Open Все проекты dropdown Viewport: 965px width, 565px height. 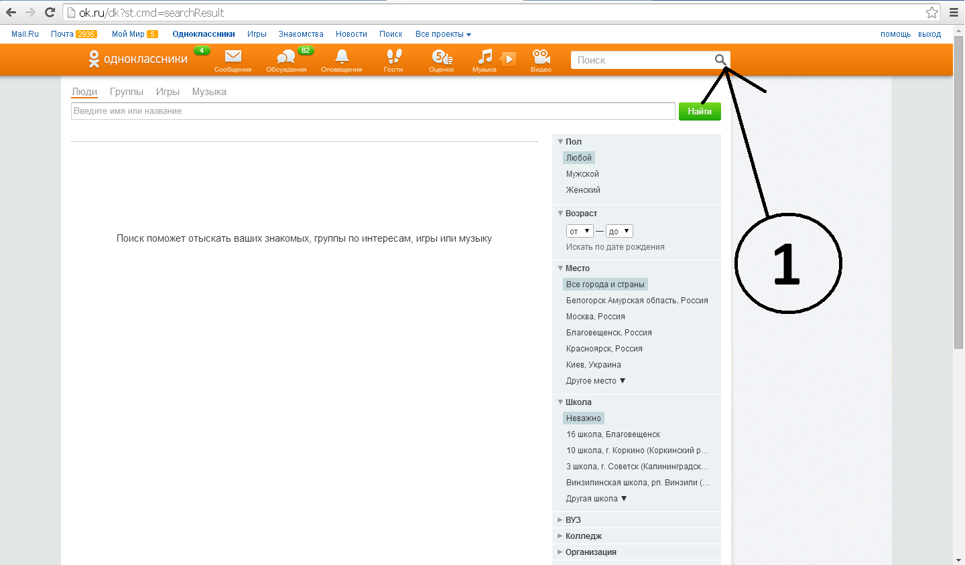[443, 34]
